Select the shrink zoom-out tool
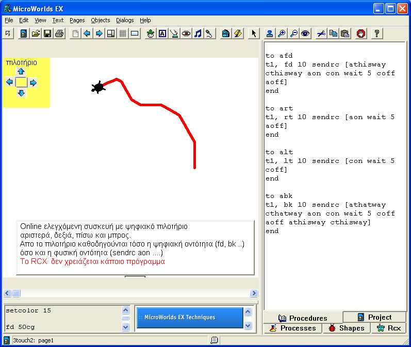Viewport: 411px width, 347px height. 293,34
